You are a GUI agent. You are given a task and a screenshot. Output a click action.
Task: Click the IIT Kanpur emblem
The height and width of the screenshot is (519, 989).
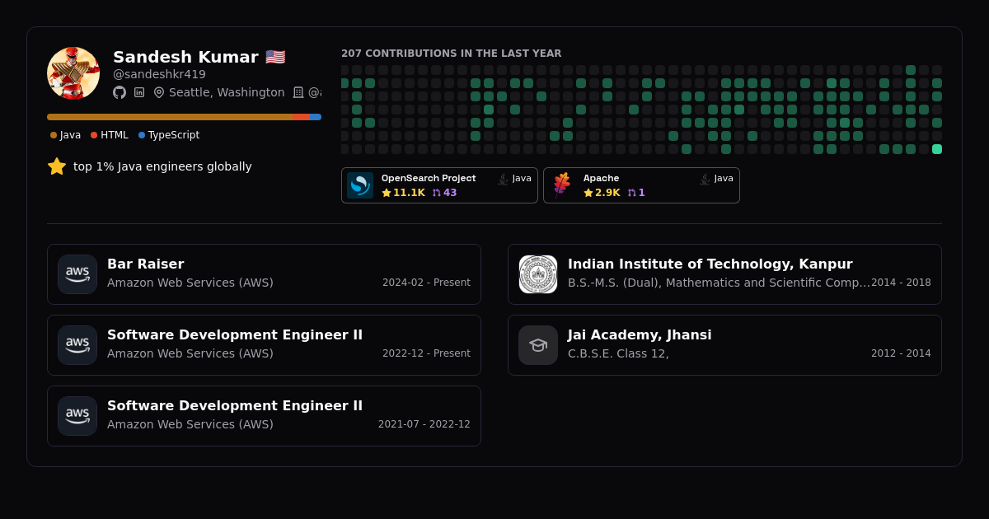click(538, 274)
